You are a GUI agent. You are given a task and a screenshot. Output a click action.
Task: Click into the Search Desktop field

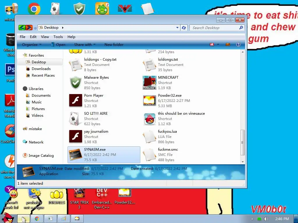pos(214,28)
